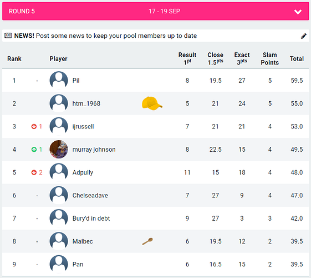Sort by the Exact 3pts column header
Screen dimensions: 311x278
(x=242, y=58)
